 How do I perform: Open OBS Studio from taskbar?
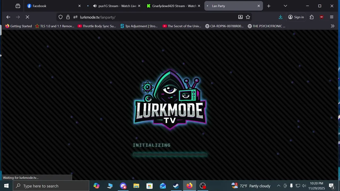point(203,186)
